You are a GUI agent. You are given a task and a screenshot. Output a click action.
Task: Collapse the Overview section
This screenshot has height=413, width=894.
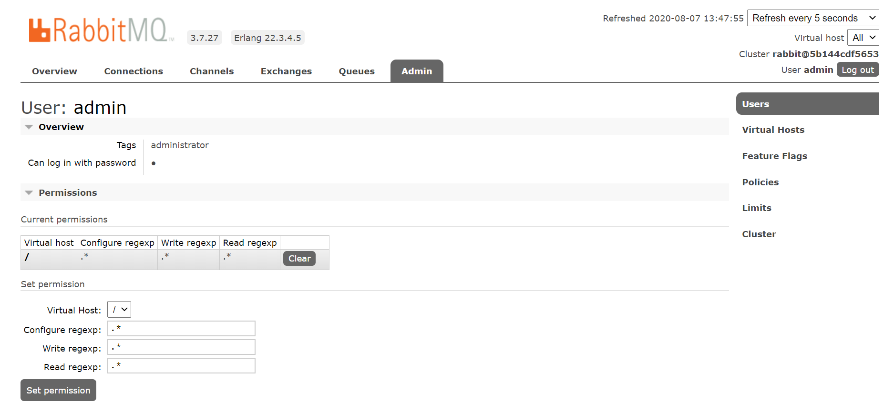(375, 127)
